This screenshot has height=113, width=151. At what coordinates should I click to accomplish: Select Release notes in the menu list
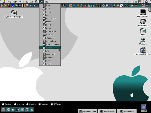click(x=52, y=44)
